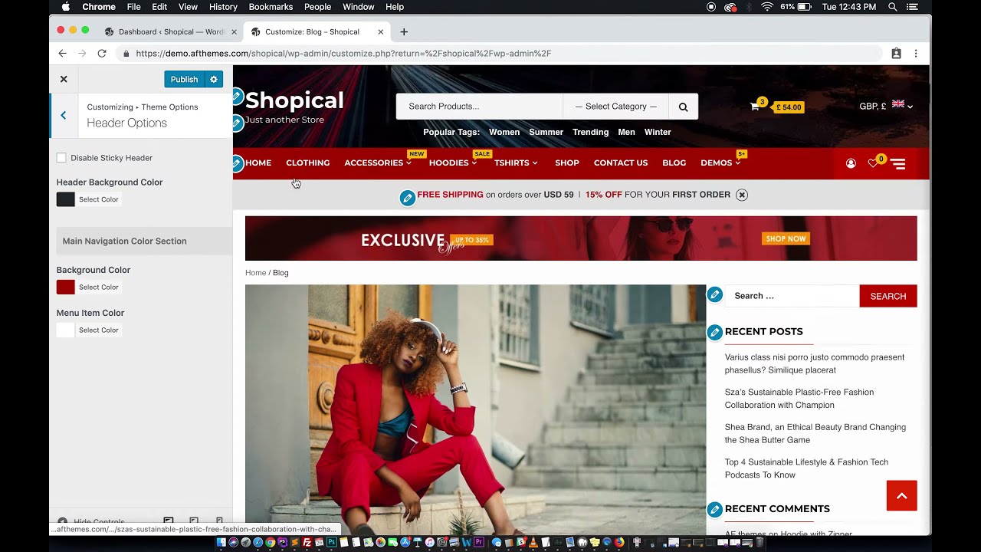Screen dimensions: 981x552
Task: Open the CLOTHING nav link
Action: [308, 163]
